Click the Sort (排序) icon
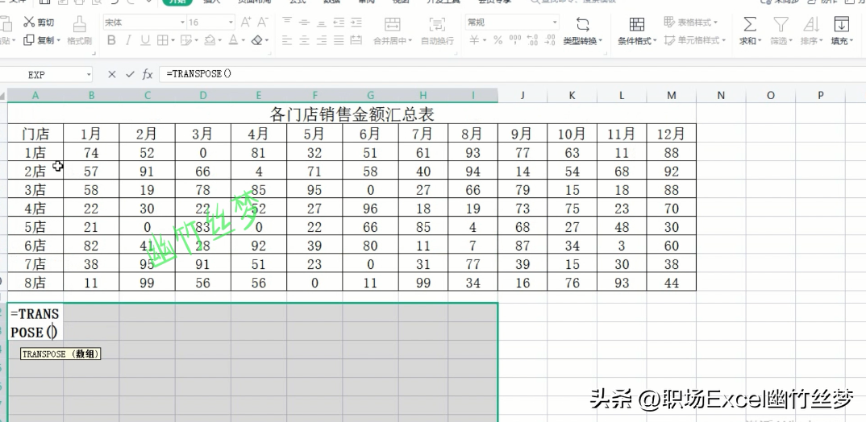Screen dimensions: 866x422 click(x=811, y=24)
